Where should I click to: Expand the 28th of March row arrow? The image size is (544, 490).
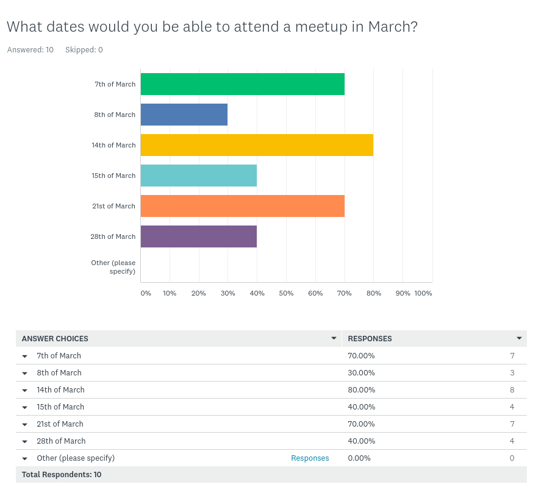click(x=25, y=441)
